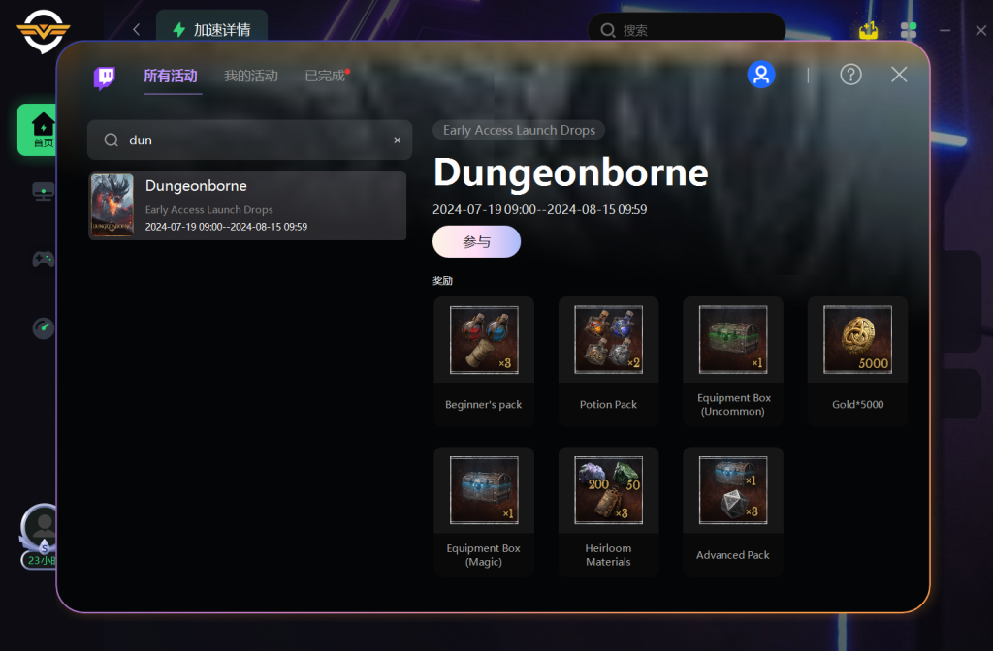Open the 首页 home sidebar icon

(38, 130)
